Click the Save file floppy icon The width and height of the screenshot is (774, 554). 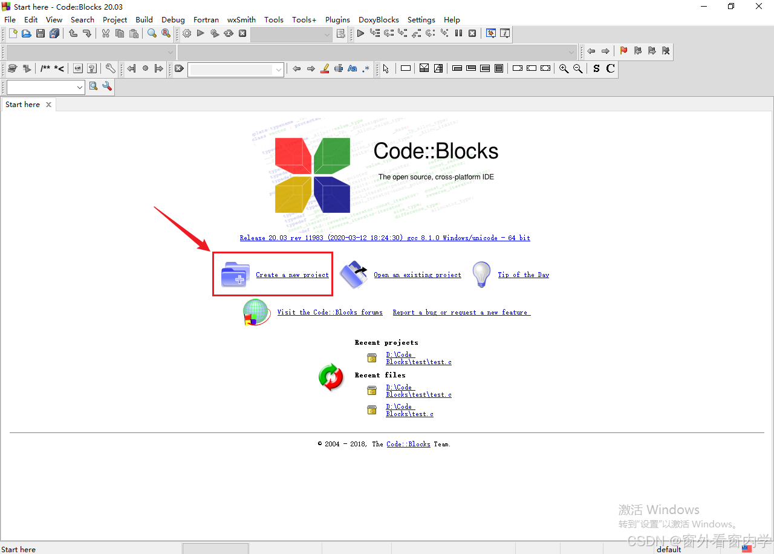pos(41,34)
